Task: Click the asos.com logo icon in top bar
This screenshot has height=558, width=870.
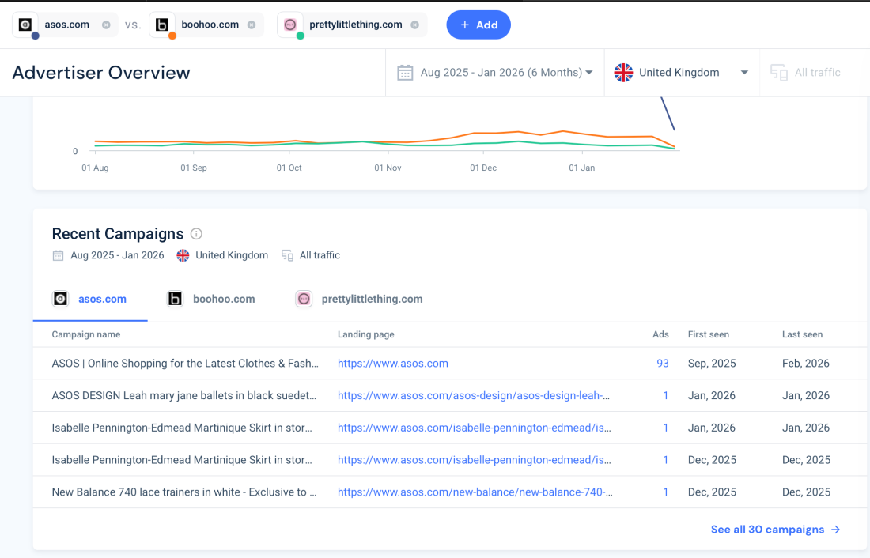Action: (25, 25)
